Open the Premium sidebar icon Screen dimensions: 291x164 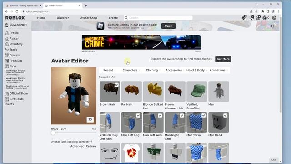(x=7, y=61)
